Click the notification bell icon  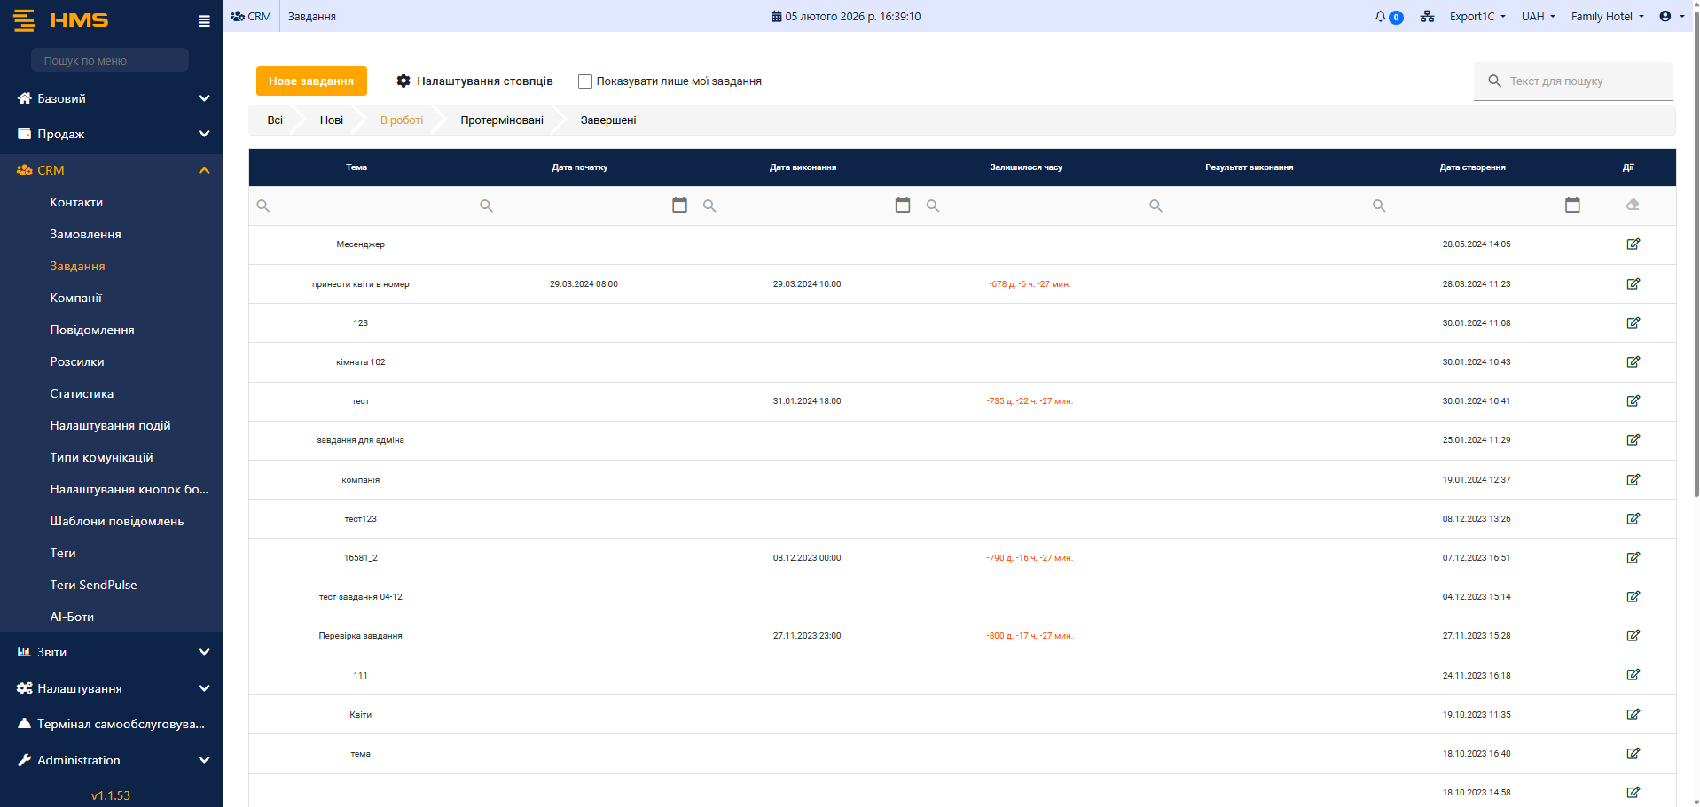(1381, 17)
